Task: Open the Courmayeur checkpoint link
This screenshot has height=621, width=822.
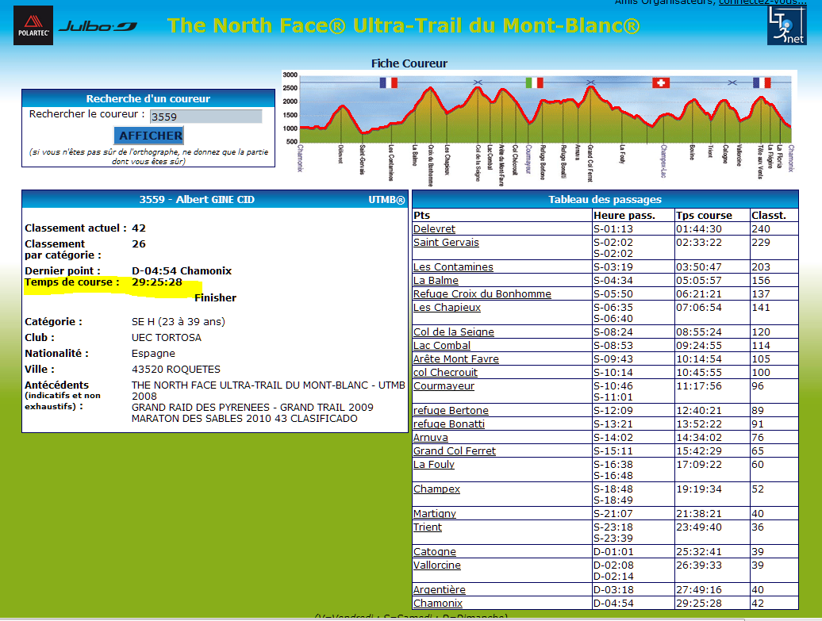Action: pyautogui.click(x=444, y=386)
